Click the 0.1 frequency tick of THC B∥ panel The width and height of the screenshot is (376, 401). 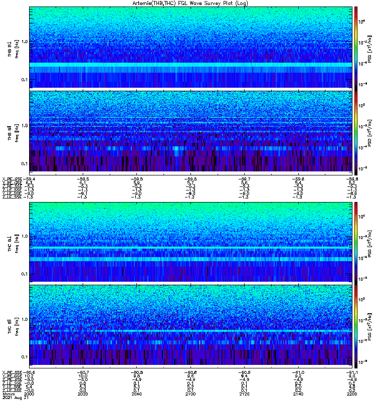[25, 357]
